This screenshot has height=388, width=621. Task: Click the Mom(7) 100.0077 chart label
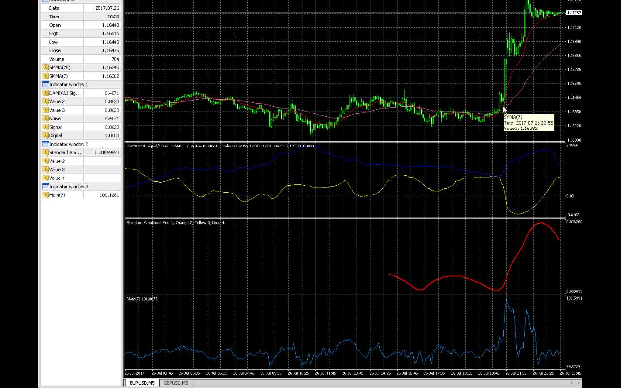142,299
